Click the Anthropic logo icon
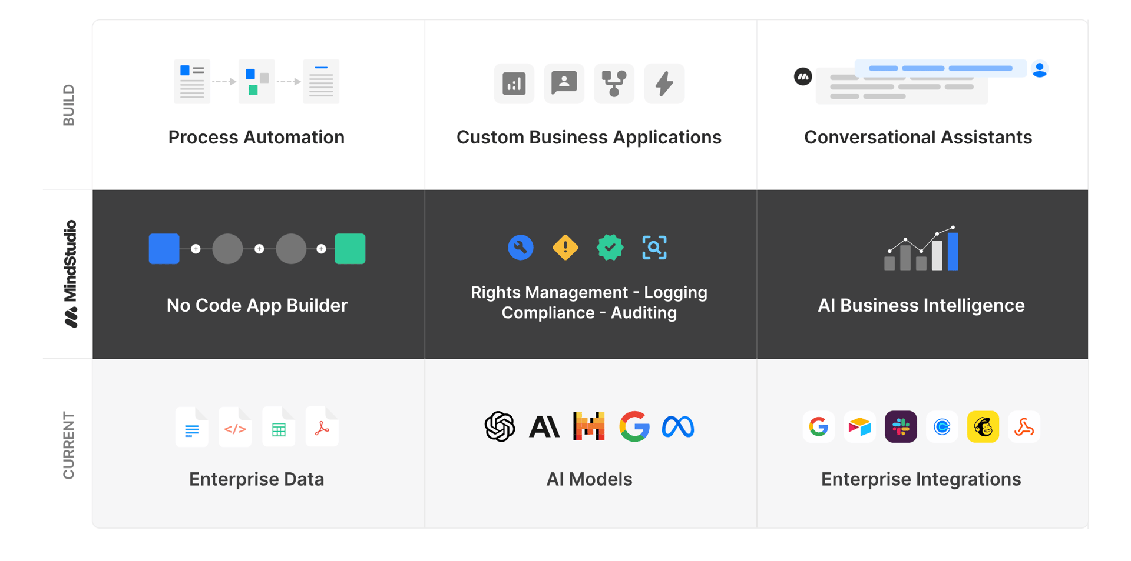The image size is (1131, 561). point(544,426)
